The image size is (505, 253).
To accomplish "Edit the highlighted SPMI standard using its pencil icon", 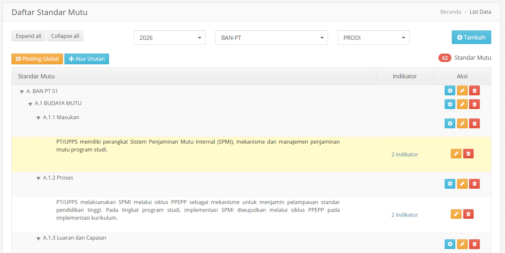I will pos(456,153).
